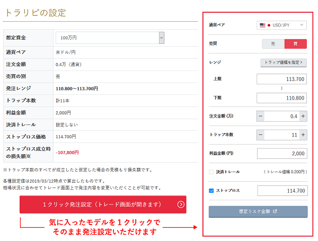Click the 売 value in 売買の別 row
Viewport: 318px width, 241px height.
(58, 76)
